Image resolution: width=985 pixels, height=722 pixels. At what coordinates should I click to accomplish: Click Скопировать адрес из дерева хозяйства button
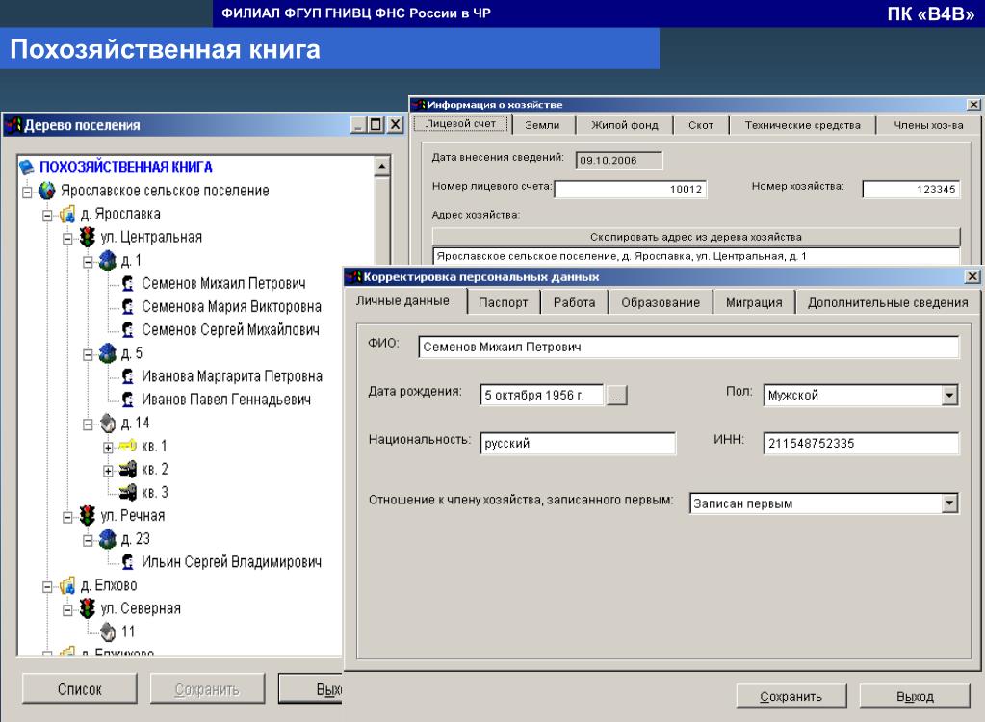(696, 237)
